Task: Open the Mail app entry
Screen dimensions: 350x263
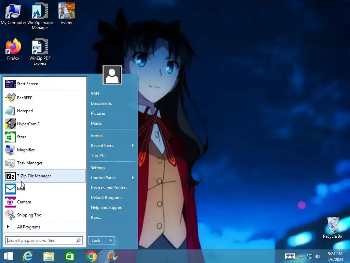Action: 45,189
